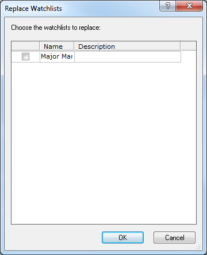Tick the checkbox for Major Mar watchlist

[x=25, y=57]
